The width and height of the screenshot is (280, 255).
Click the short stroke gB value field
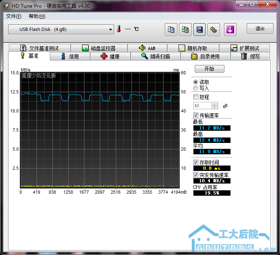[202, 106]
